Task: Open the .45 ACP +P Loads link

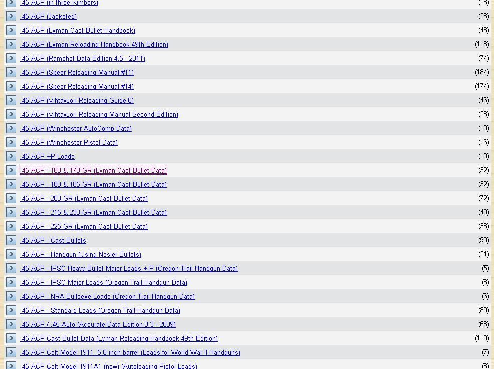Action: [47, 157]
